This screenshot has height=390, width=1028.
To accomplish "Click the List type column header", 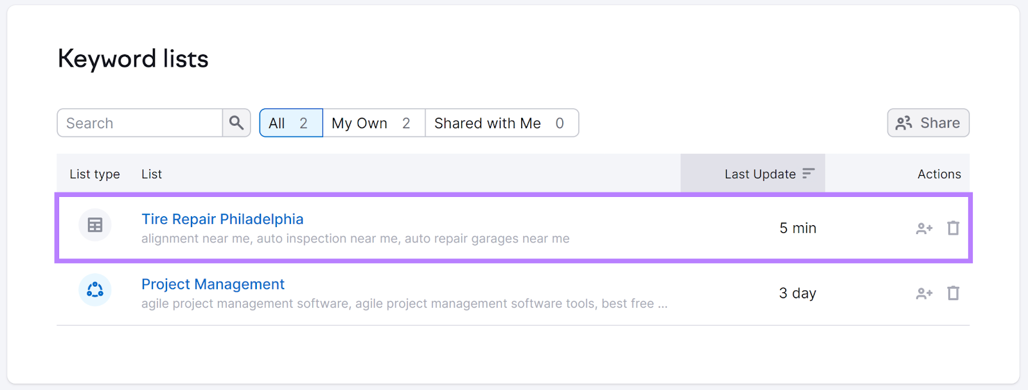I will [x=94, y=174].
